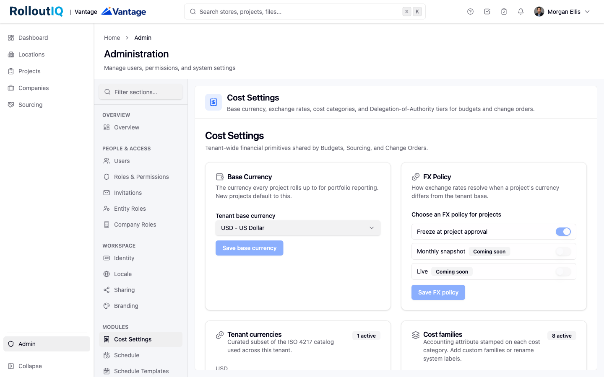Focus the global search field

point(305,12)
